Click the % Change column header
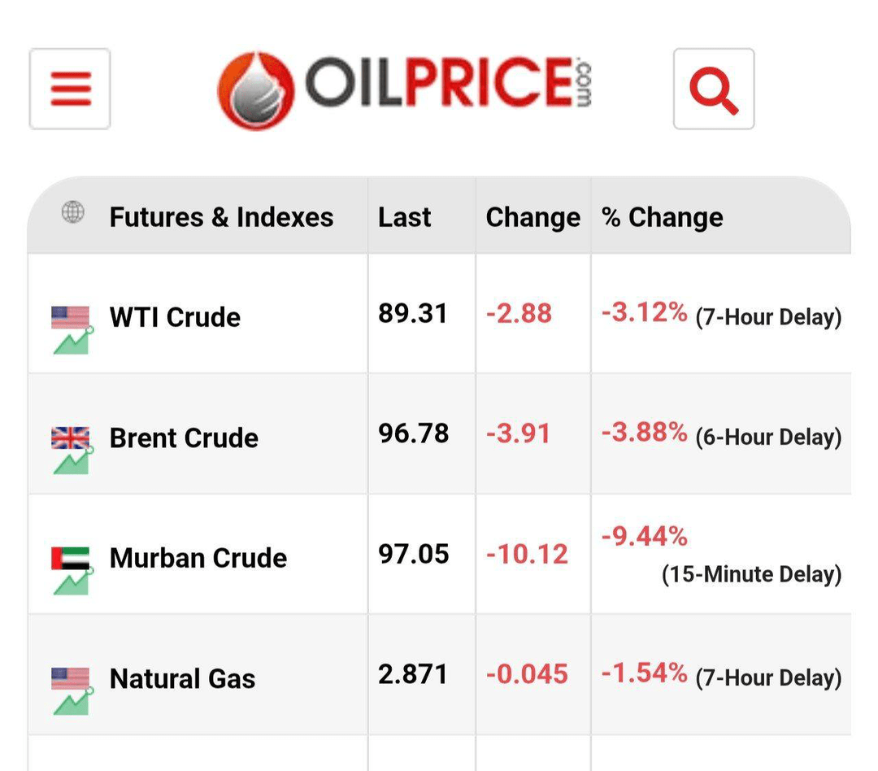Image resolution: width=878 pixels, height=771 pixels. coord(663,217)
